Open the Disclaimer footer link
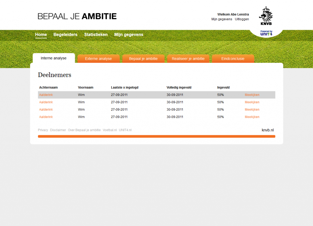The image size is (313, 226). pyautogui.click(x=58, y=130)
